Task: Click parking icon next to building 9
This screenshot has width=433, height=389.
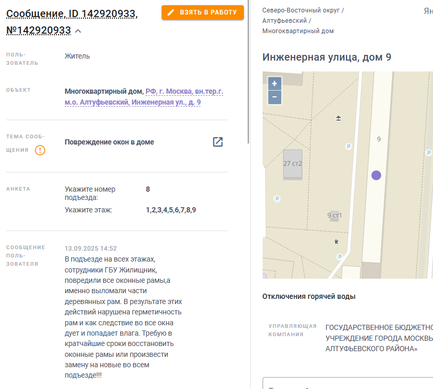Action: click(349, 146)
